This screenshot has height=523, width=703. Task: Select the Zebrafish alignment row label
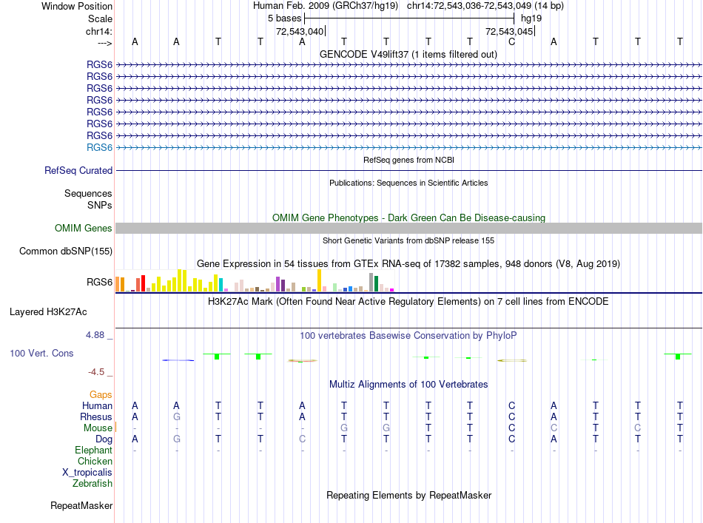[92, 483]
